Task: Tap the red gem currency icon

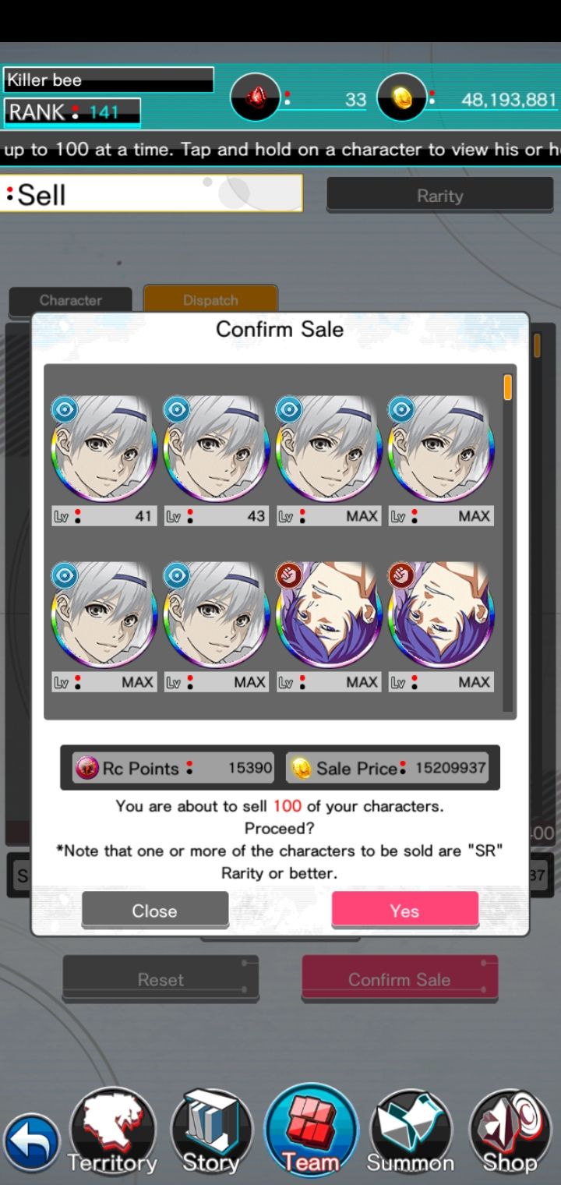Action: pos(256,97)
